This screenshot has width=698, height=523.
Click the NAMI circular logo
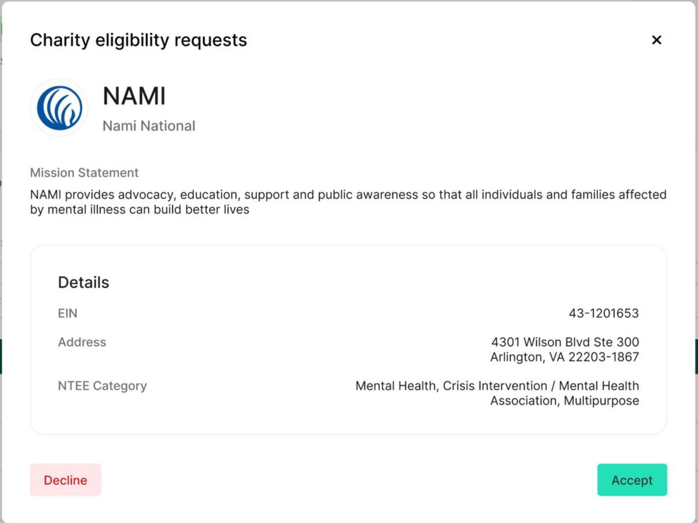59,108
